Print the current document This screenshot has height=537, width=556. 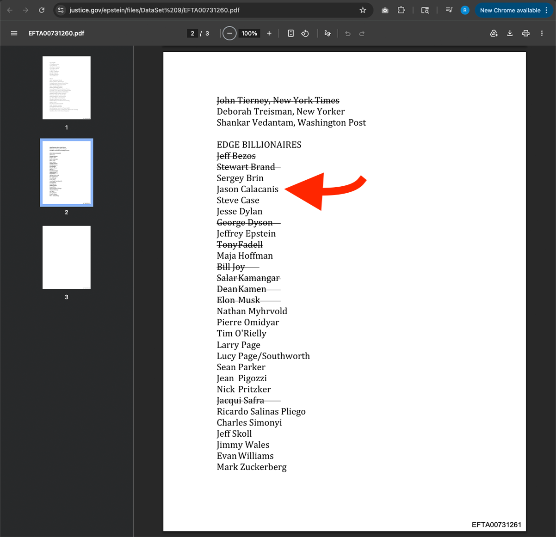pos(525,33)
